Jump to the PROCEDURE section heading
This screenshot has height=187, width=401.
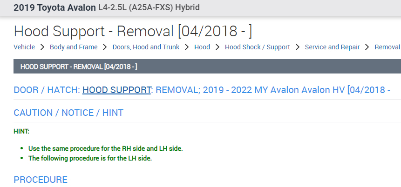(41, 180)
